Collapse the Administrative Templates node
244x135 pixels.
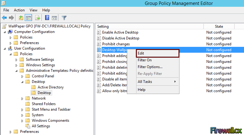16,71
